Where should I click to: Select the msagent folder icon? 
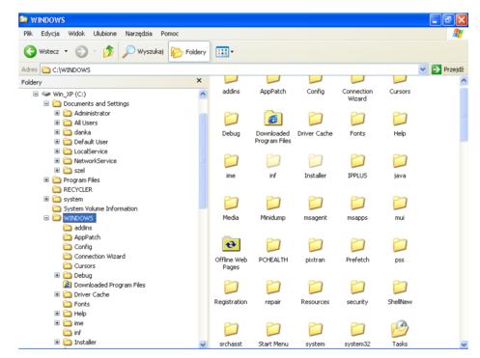coord(315,203)
